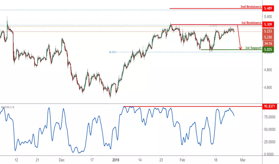This screenshot has height=164, width=279.
Task: Click the 2019 label on time axis
Action: point(116,160)
